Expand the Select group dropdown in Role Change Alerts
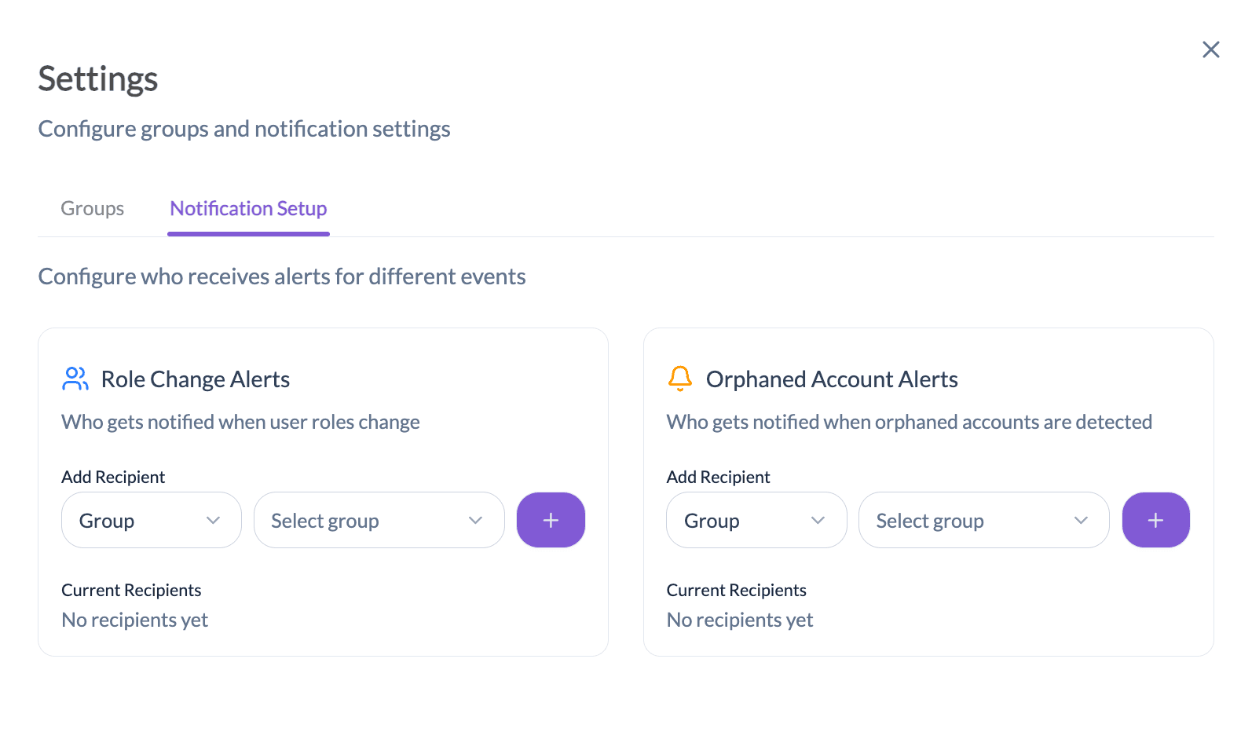 point(379,520)
